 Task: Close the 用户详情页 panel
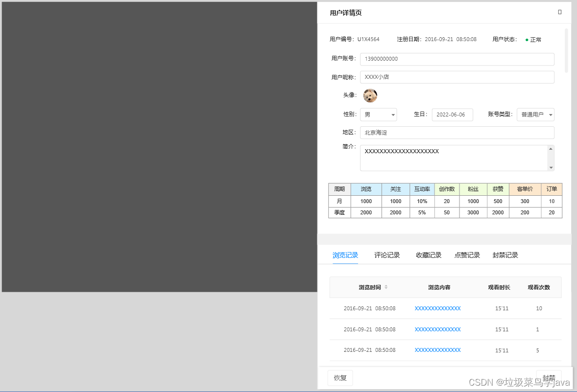[x=560, y=12]
